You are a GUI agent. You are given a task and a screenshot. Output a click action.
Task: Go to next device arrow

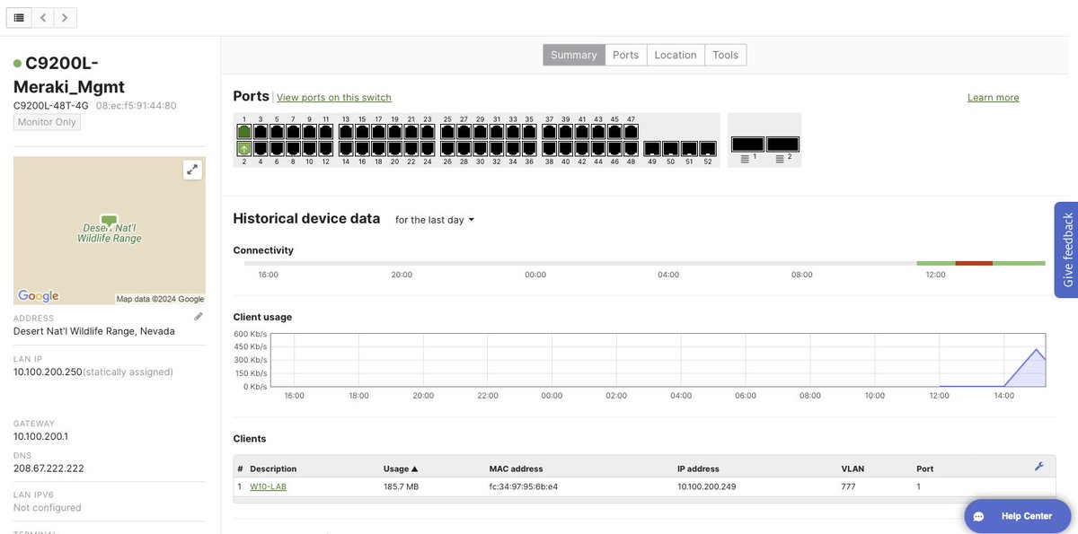pyautogui.click(x=65, y=17)
